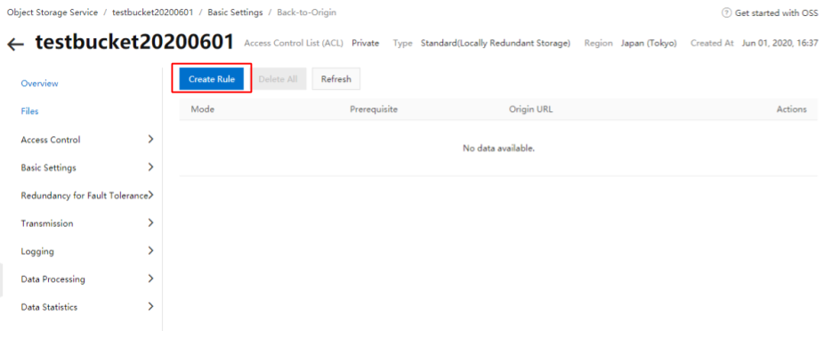Click the 'Region' label in header

pos(599,44)
